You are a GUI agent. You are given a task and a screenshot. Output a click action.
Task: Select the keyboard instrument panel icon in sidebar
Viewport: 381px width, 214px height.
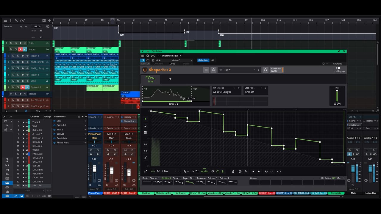[7, 183]
